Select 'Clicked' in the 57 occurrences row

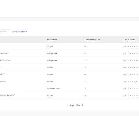tap(50, 67)
